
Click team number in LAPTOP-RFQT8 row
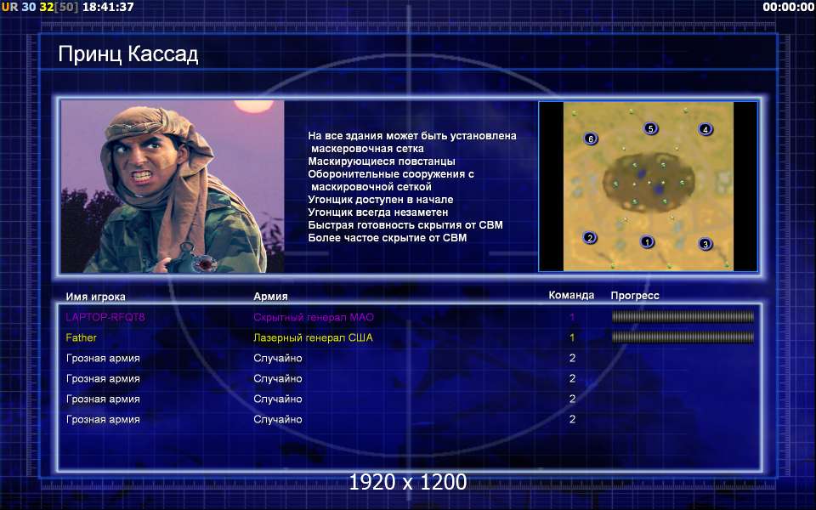(x=572, y=317)
